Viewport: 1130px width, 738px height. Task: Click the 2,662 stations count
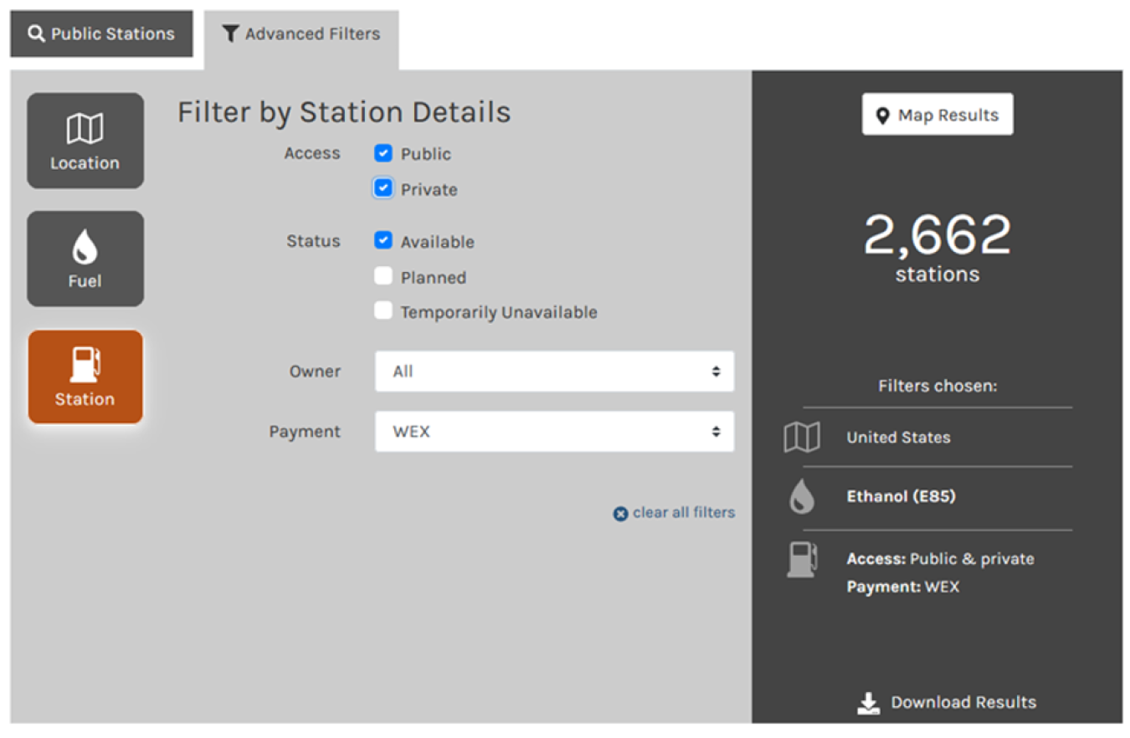[x=937, y=248]
